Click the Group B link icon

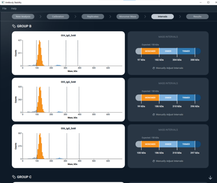pyautogui.click(x=14, y=26)
